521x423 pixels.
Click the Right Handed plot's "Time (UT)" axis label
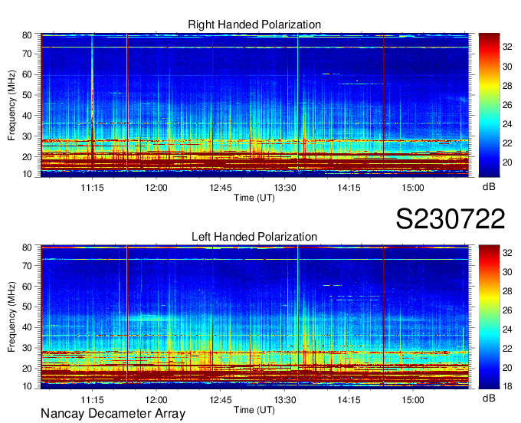coord(254,198)
